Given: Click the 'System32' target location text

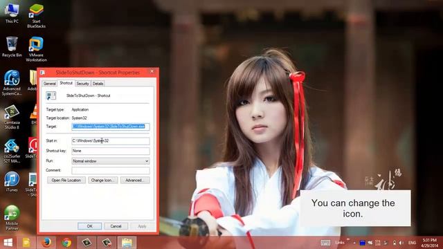Looking at the screenshot, I should 79,118.
